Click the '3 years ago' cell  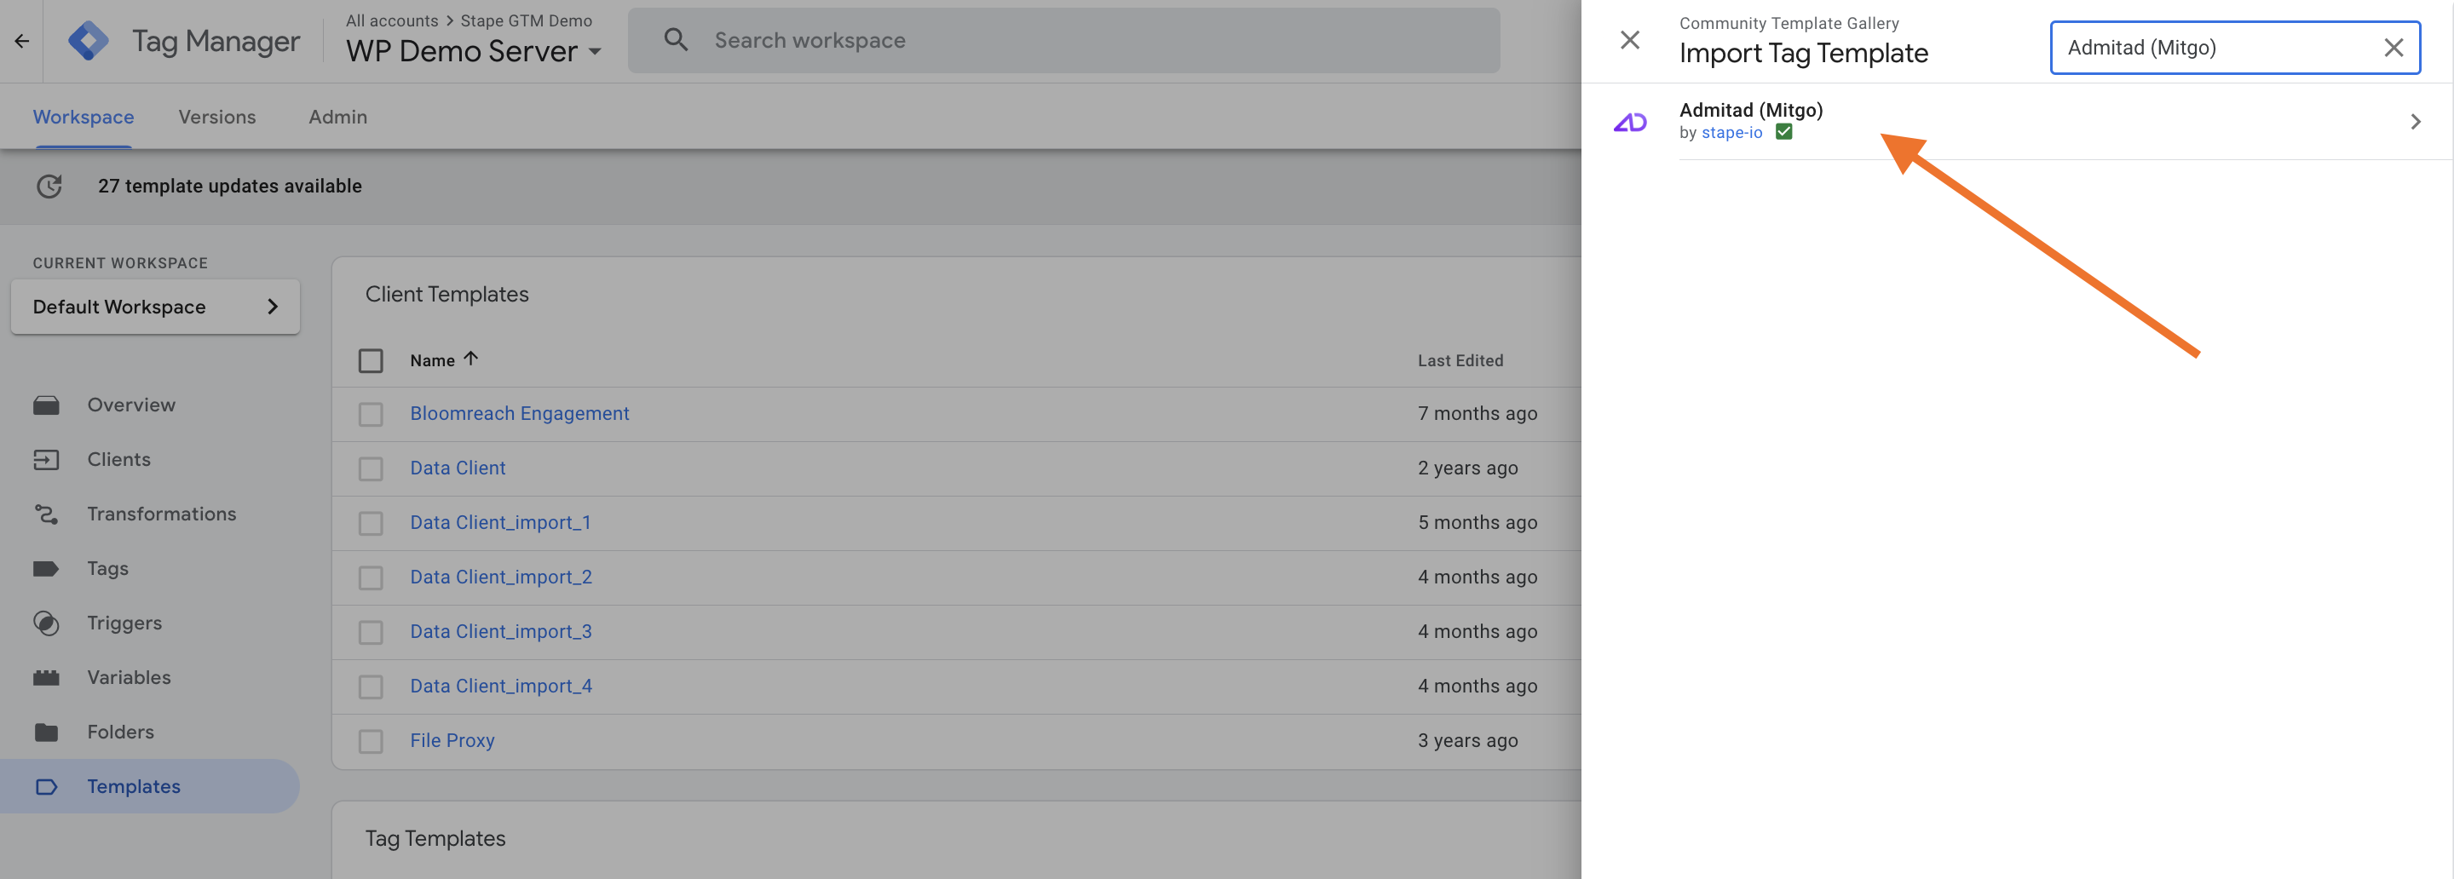point(1468,740)
